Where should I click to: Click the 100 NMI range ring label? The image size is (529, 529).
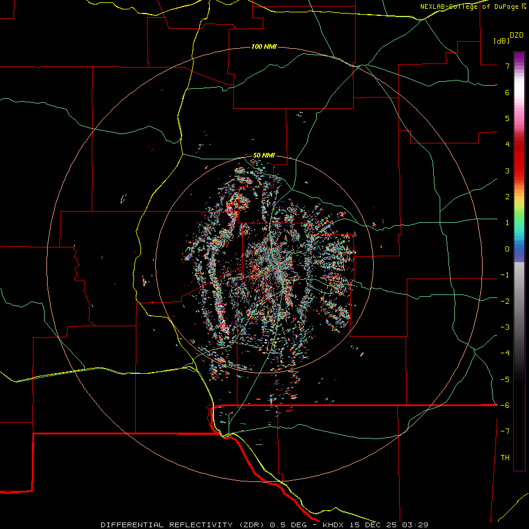[x=264, y=46]
